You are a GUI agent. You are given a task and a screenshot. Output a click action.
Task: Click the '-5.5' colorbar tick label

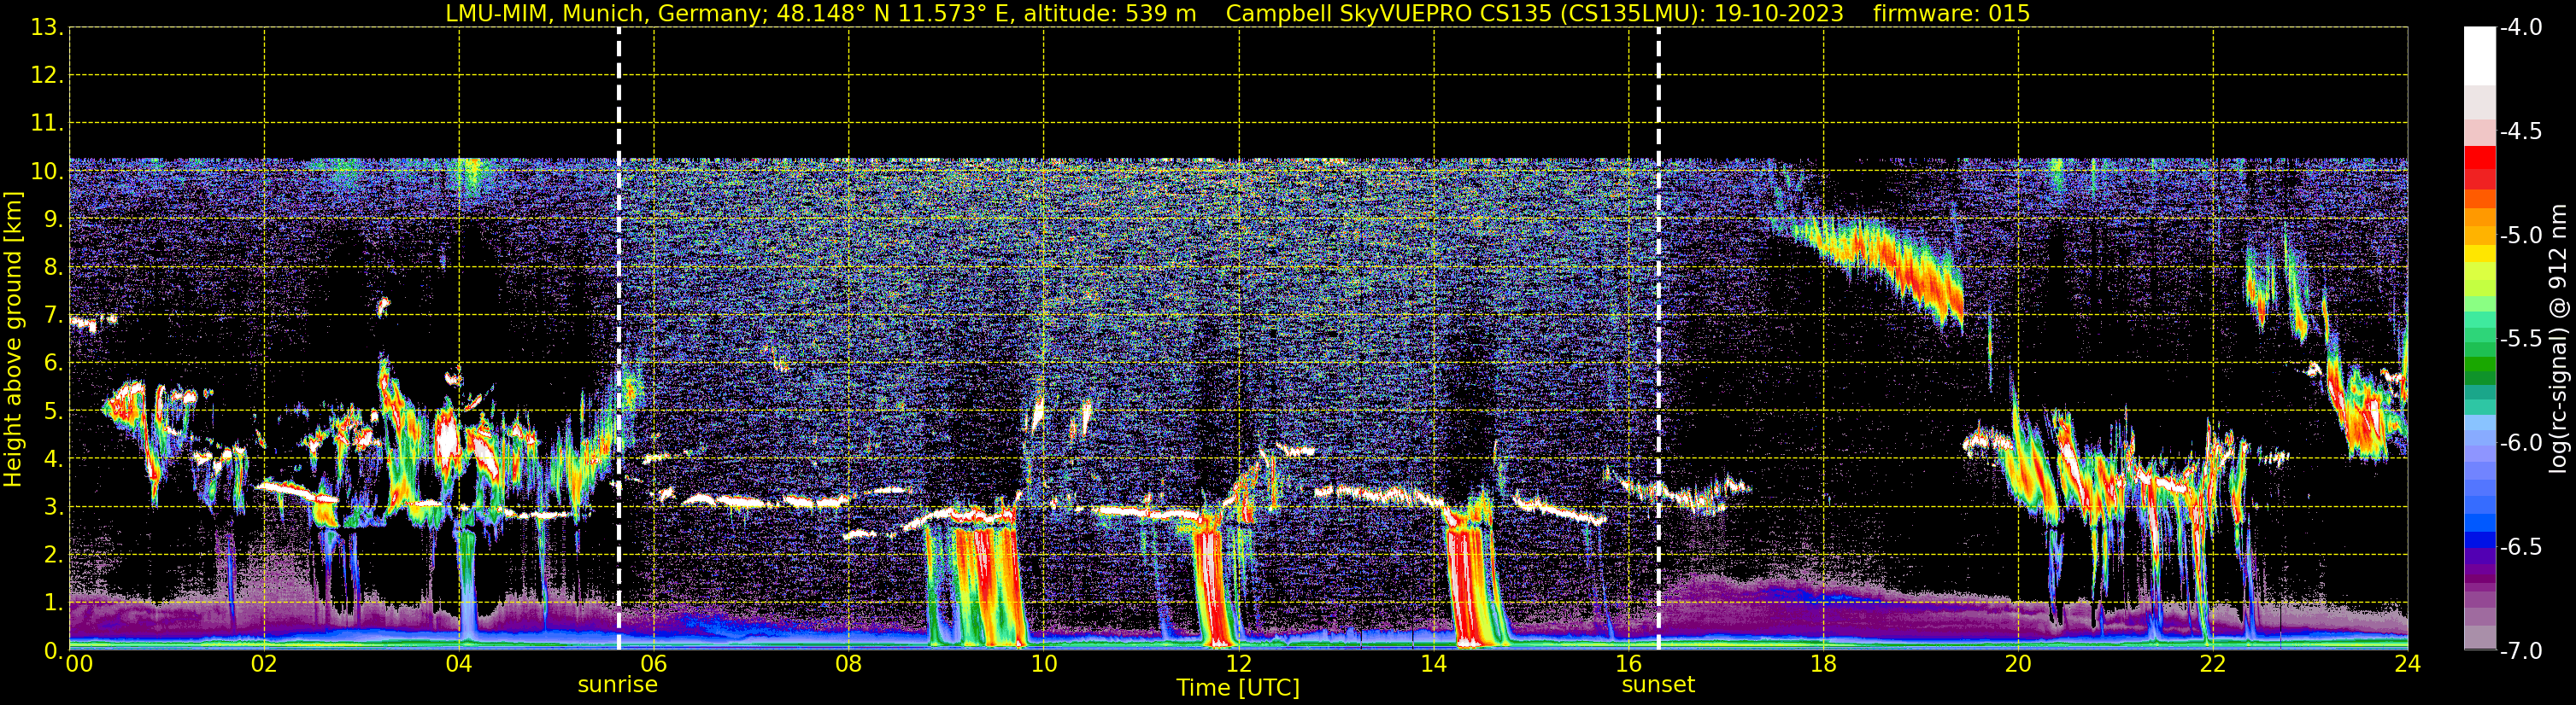(2520, 340)
